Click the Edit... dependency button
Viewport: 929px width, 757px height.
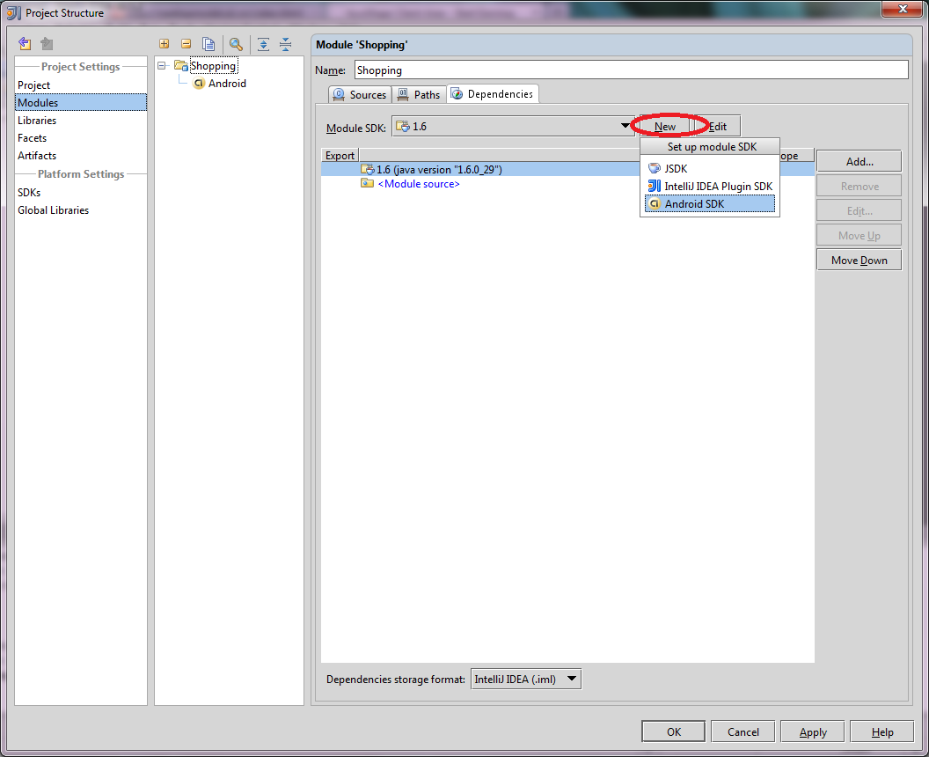pyautogui.click(x=860, y=211)
